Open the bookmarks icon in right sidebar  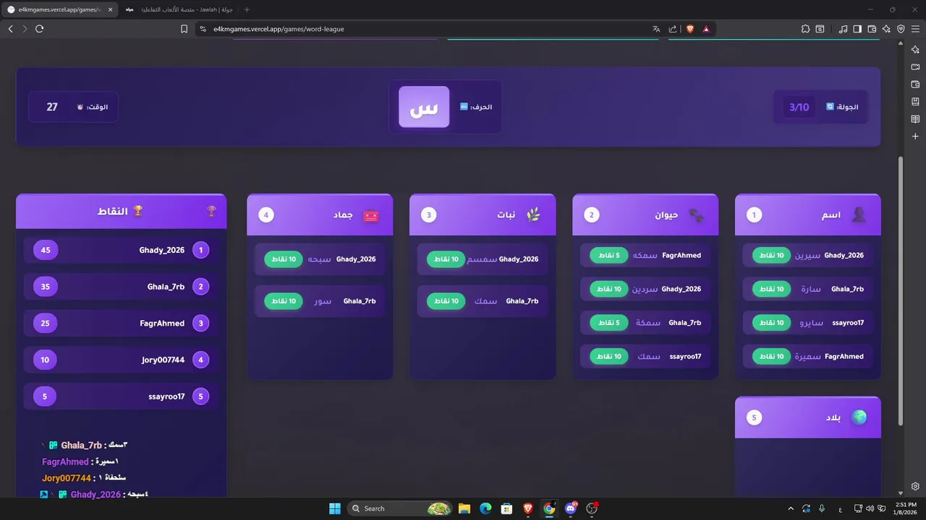(x=915, y=101)
